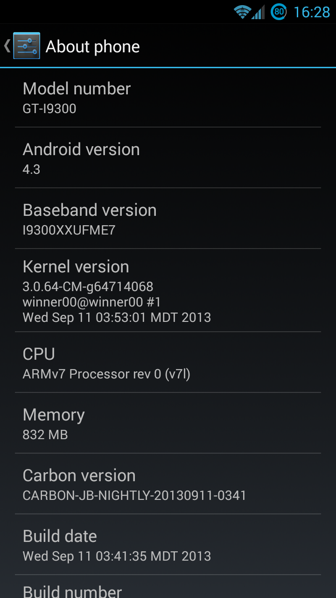Tap the Settings sliders icon in header

(x=27, y=46)
